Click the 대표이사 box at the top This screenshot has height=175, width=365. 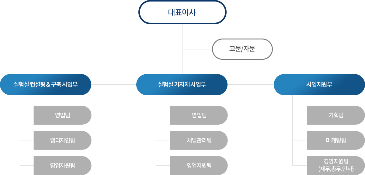pos(182,12)
